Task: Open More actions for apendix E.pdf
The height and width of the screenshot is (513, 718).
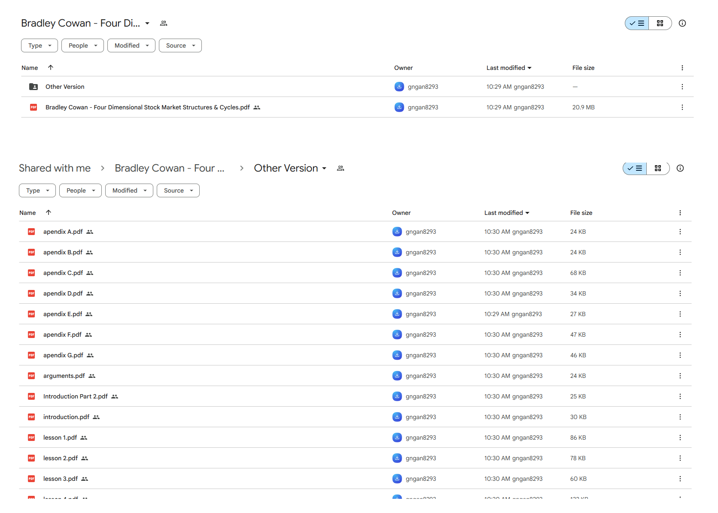Action: (680, 314)
